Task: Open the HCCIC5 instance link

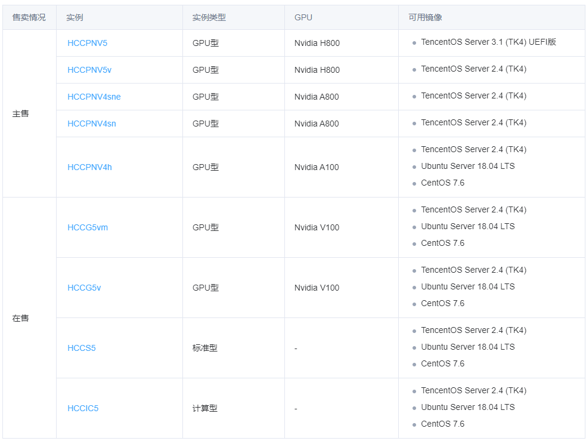Action: (x=83, y=408)
